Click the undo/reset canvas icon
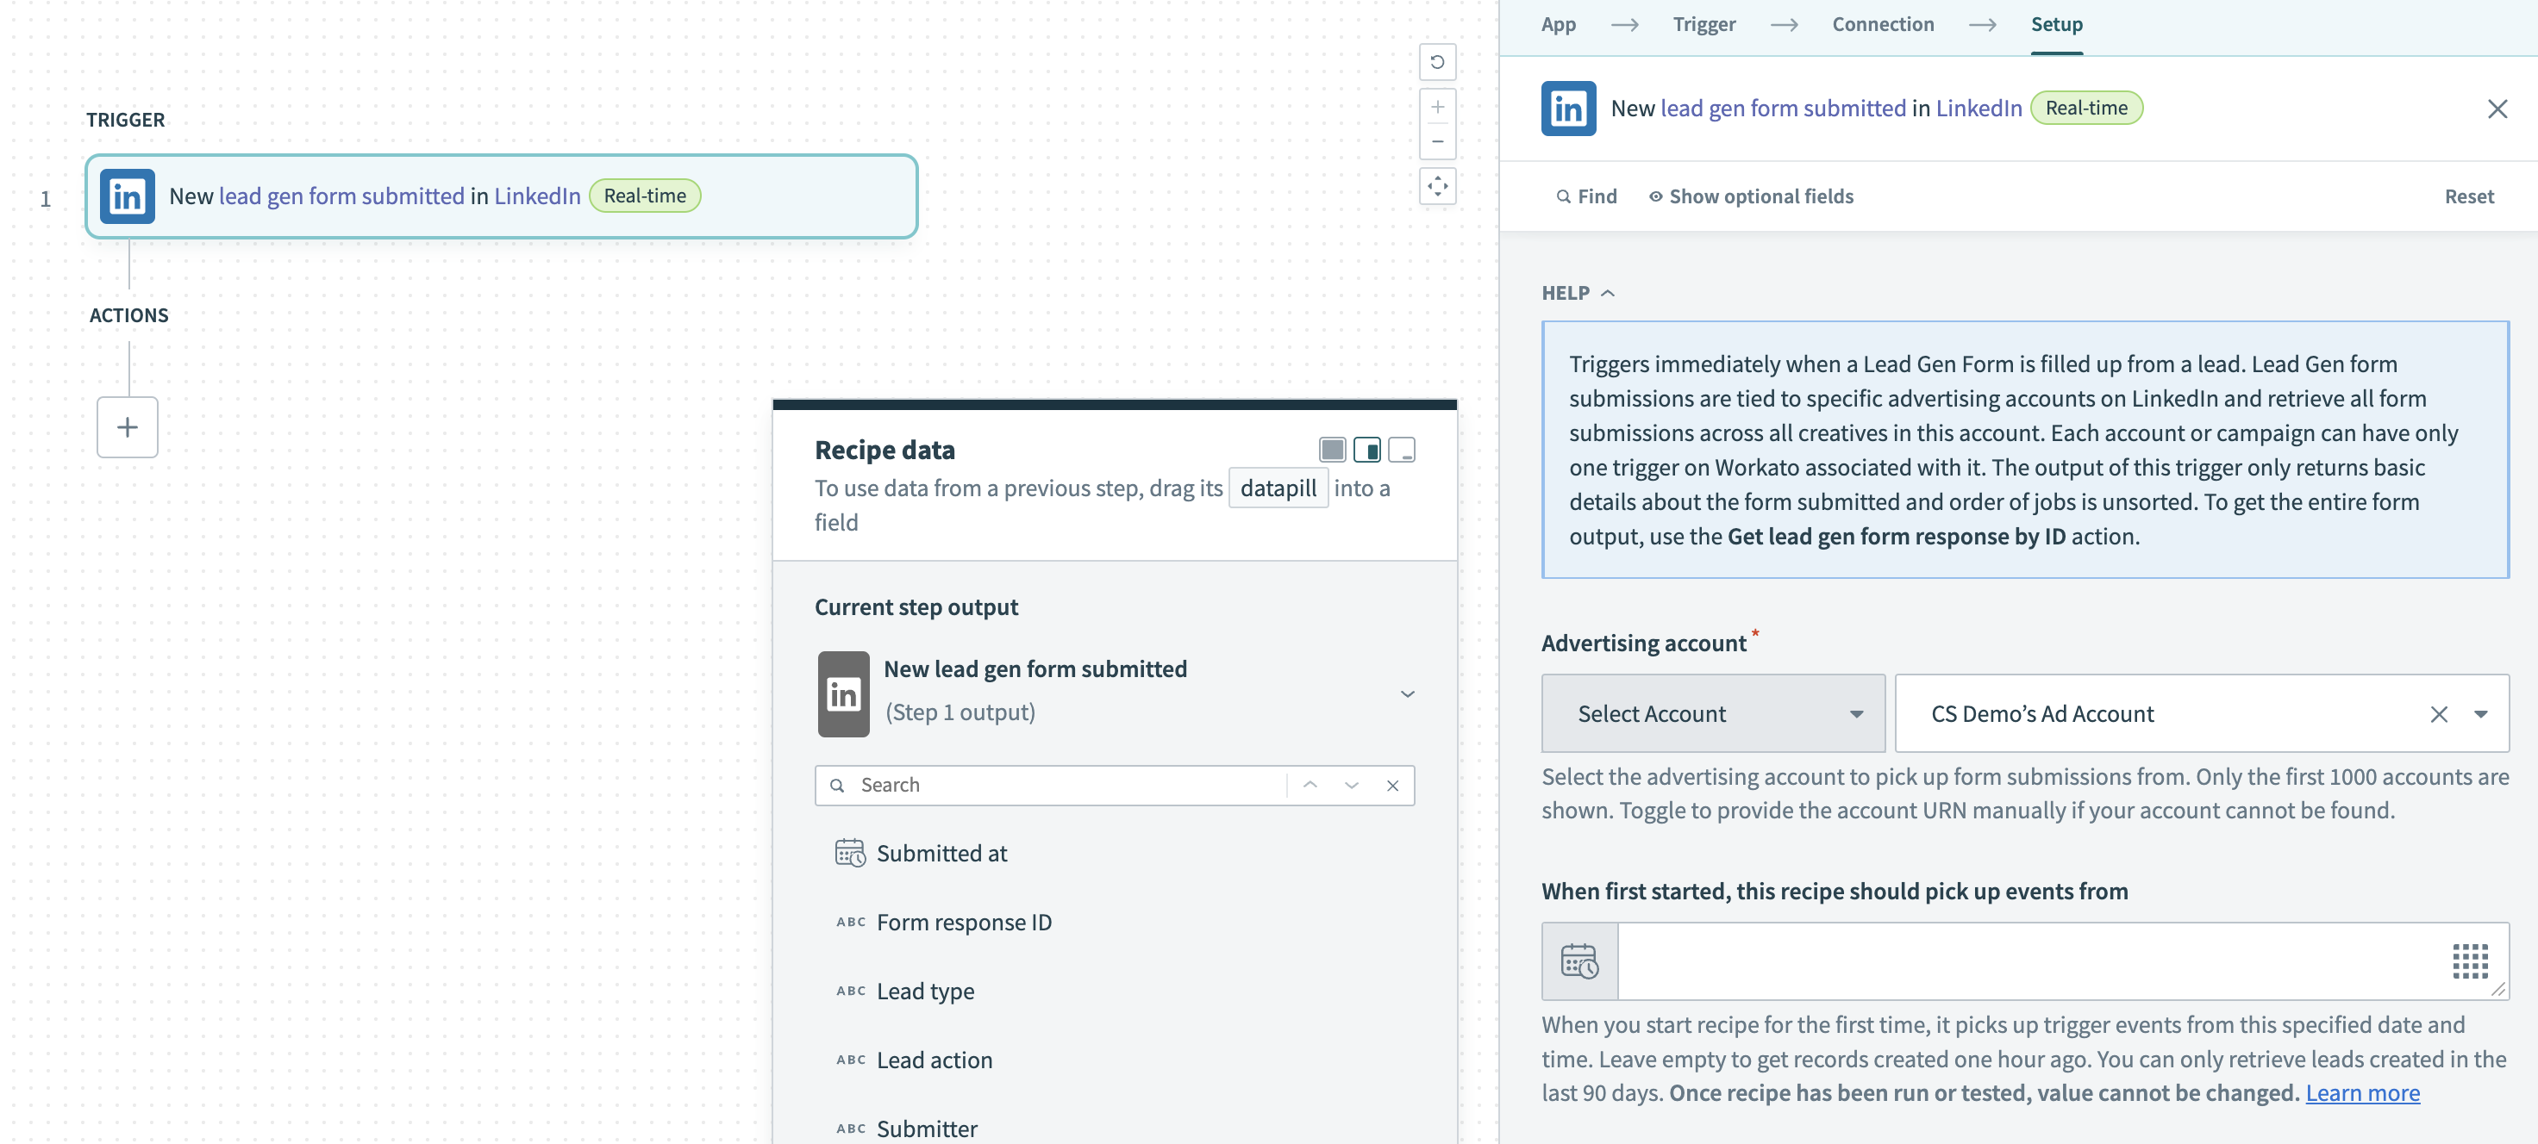The image size is (2538, 1144). coord(1436,62)
